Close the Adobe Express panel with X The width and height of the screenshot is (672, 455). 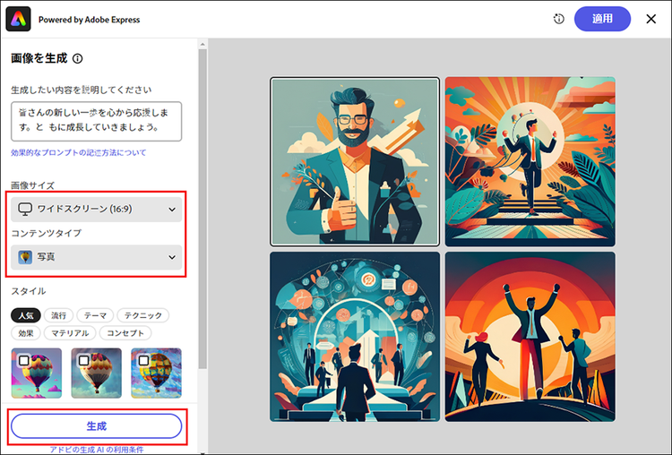(x=651, y=19)
